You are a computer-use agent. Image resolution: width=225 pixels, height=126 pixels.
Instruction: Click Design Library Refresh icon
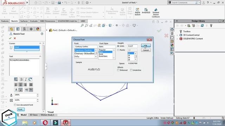pyautogui.click(x=202, y=26)
